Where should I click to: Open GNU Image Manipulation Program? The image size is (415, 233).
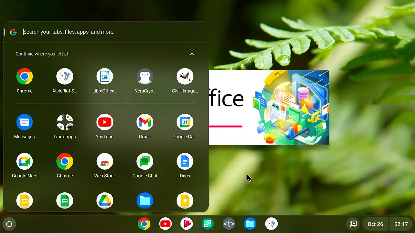click(x=185, y=77)
